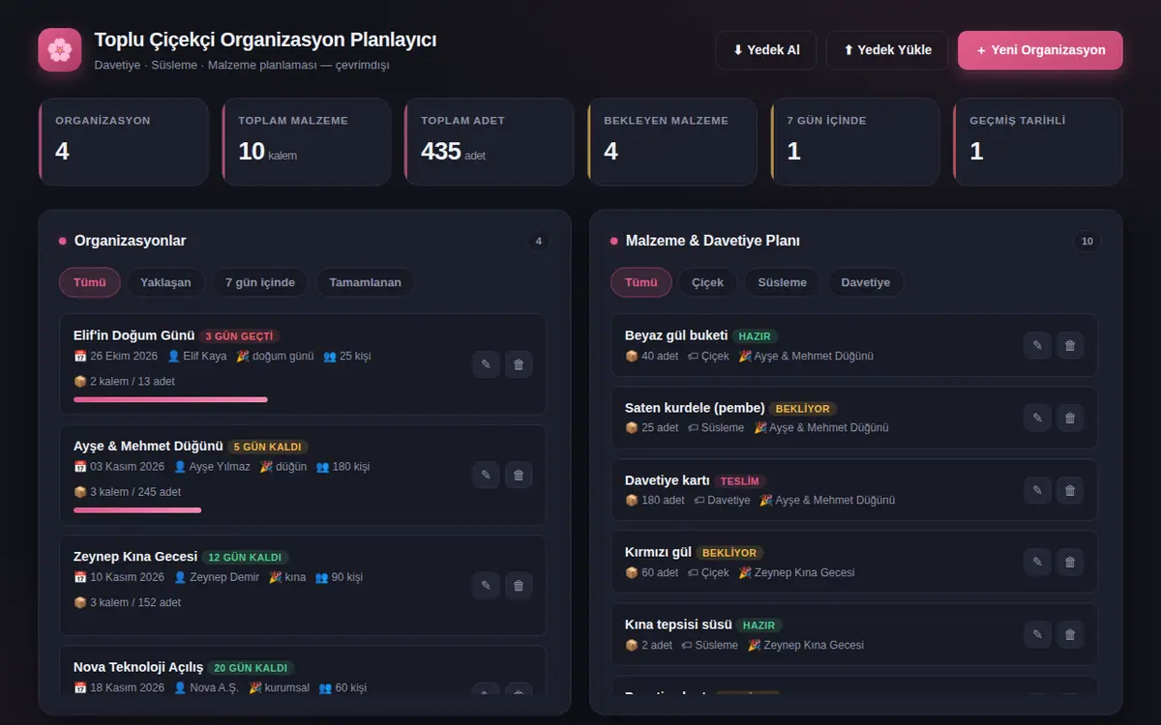
Task: Filter materials by Çiçek
Action: click(x=708, y=282)
